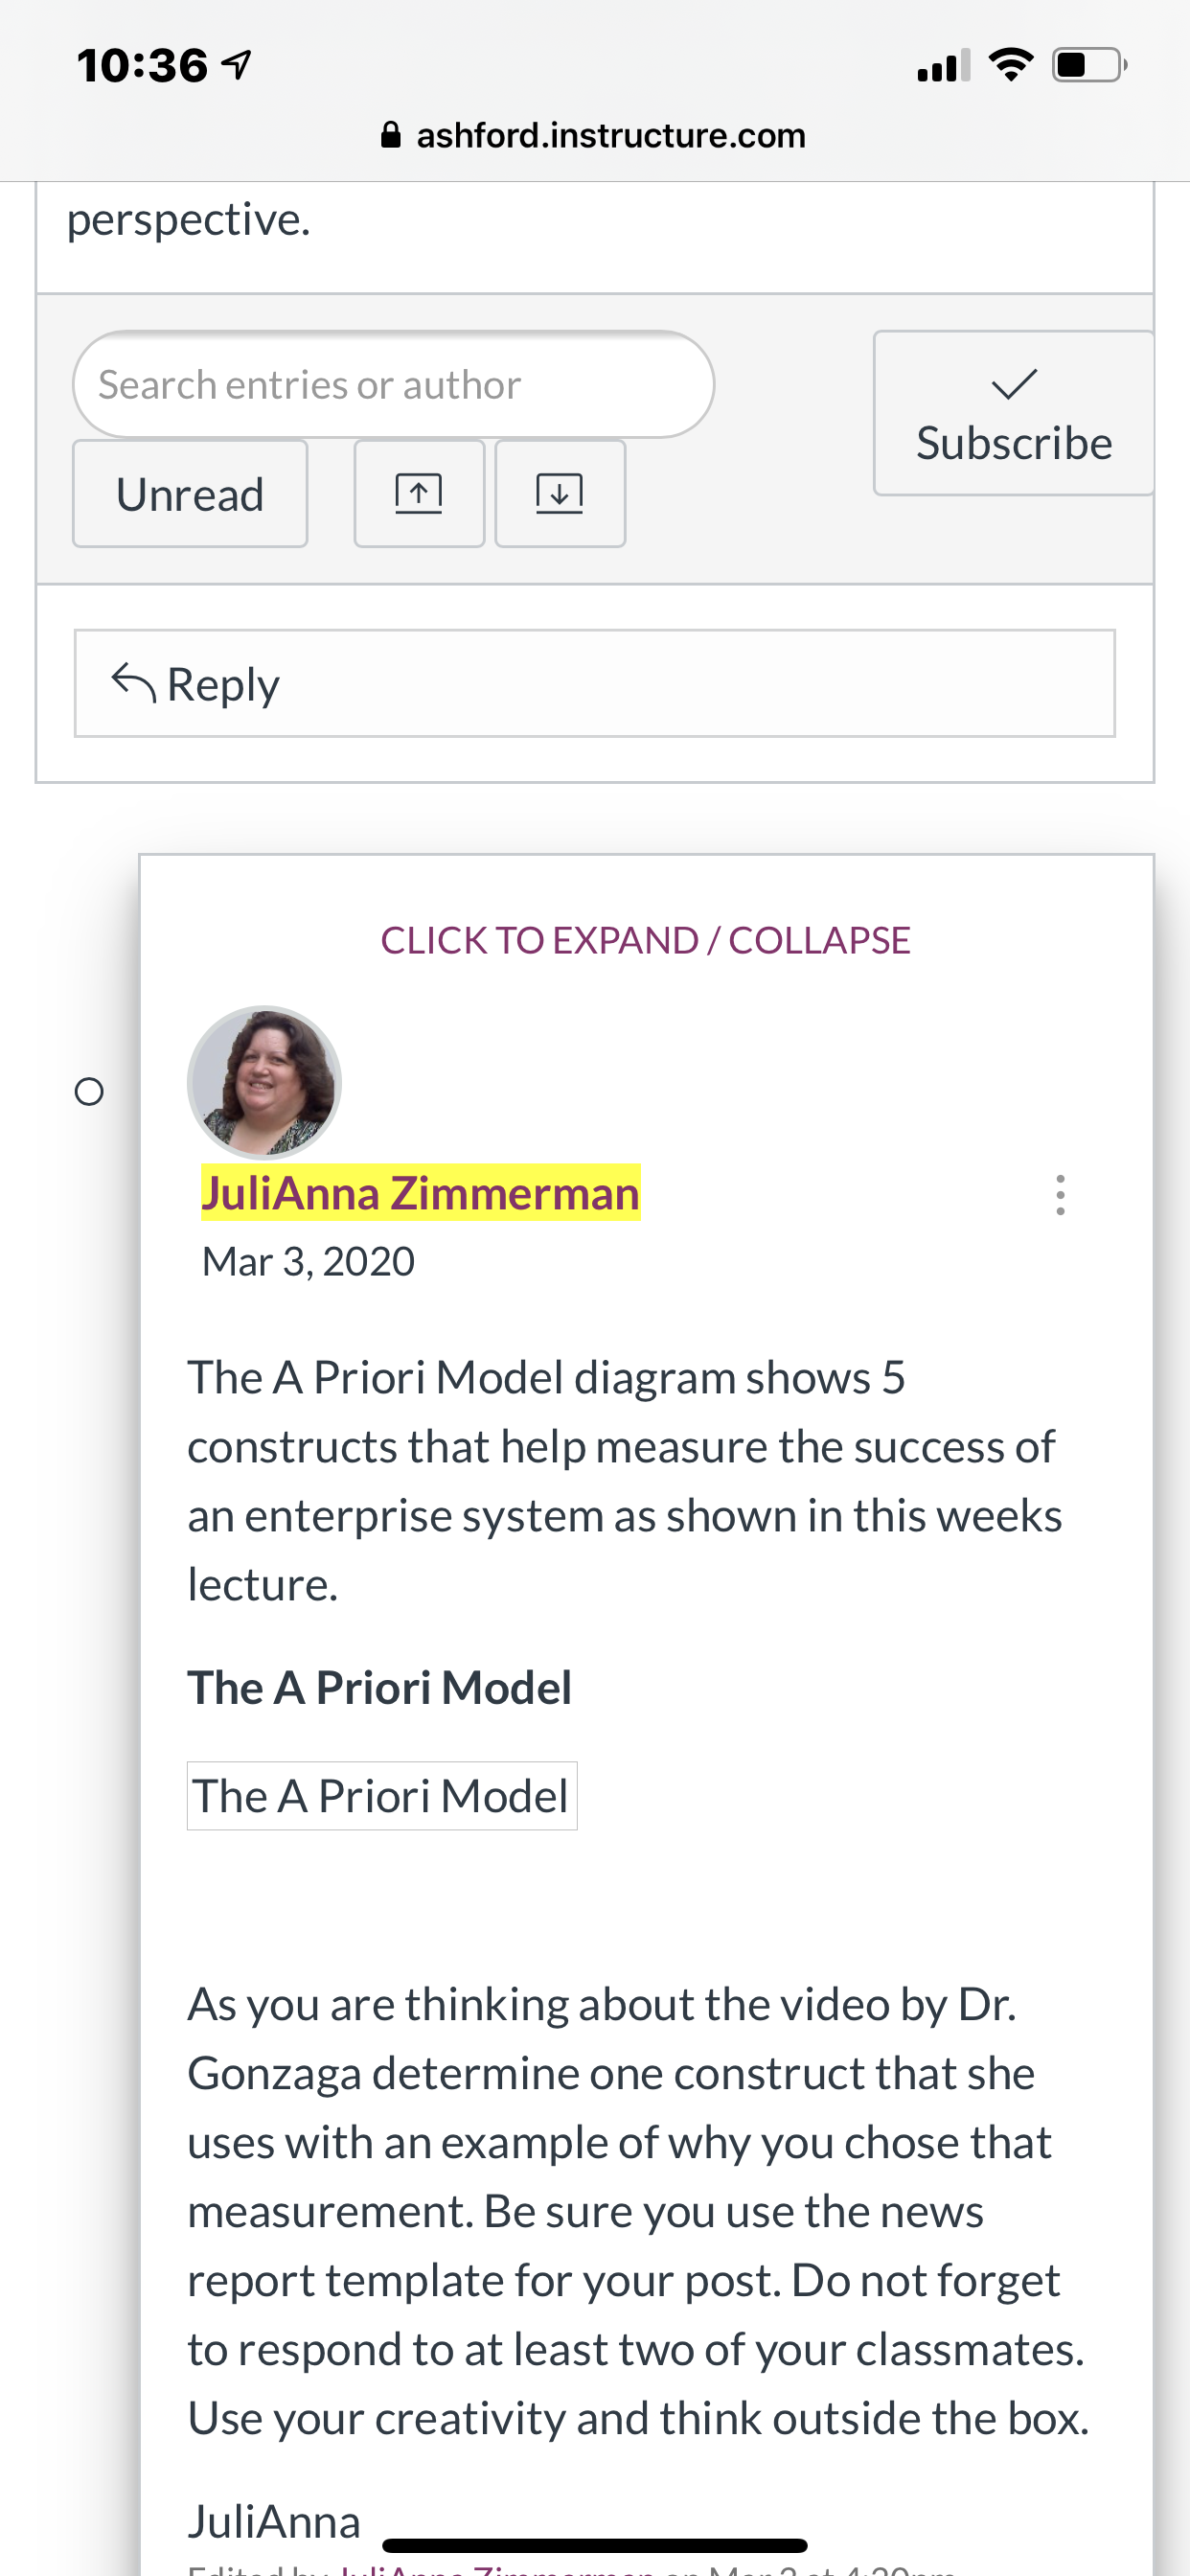
Task: Tap the Wi-Fi status icon
Action: [x=1011, y=65]
